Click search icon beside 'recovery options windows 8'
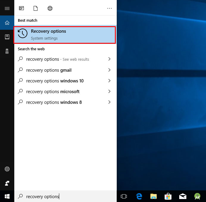Image resolution: width=206 pixels, height=202 pixels. coord(20,102)
